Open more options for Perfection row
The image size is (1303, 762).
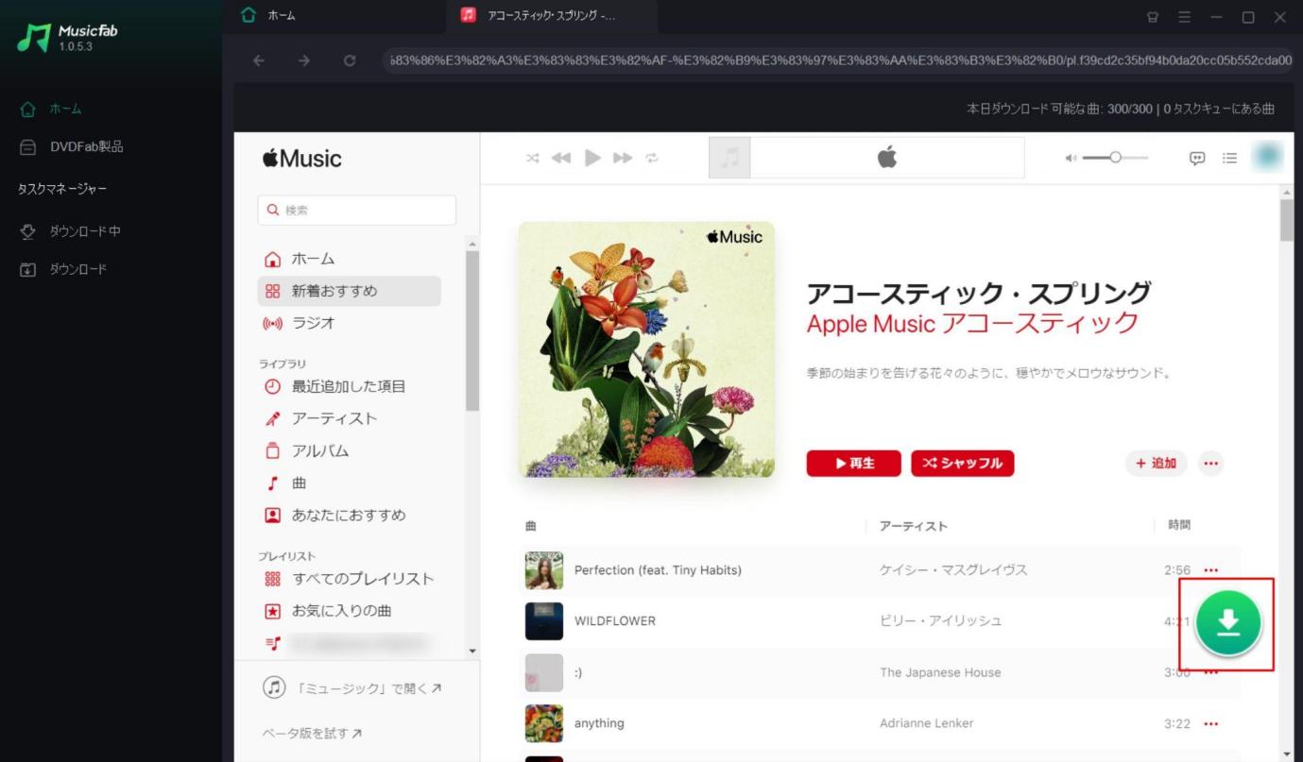(1211, 570)
